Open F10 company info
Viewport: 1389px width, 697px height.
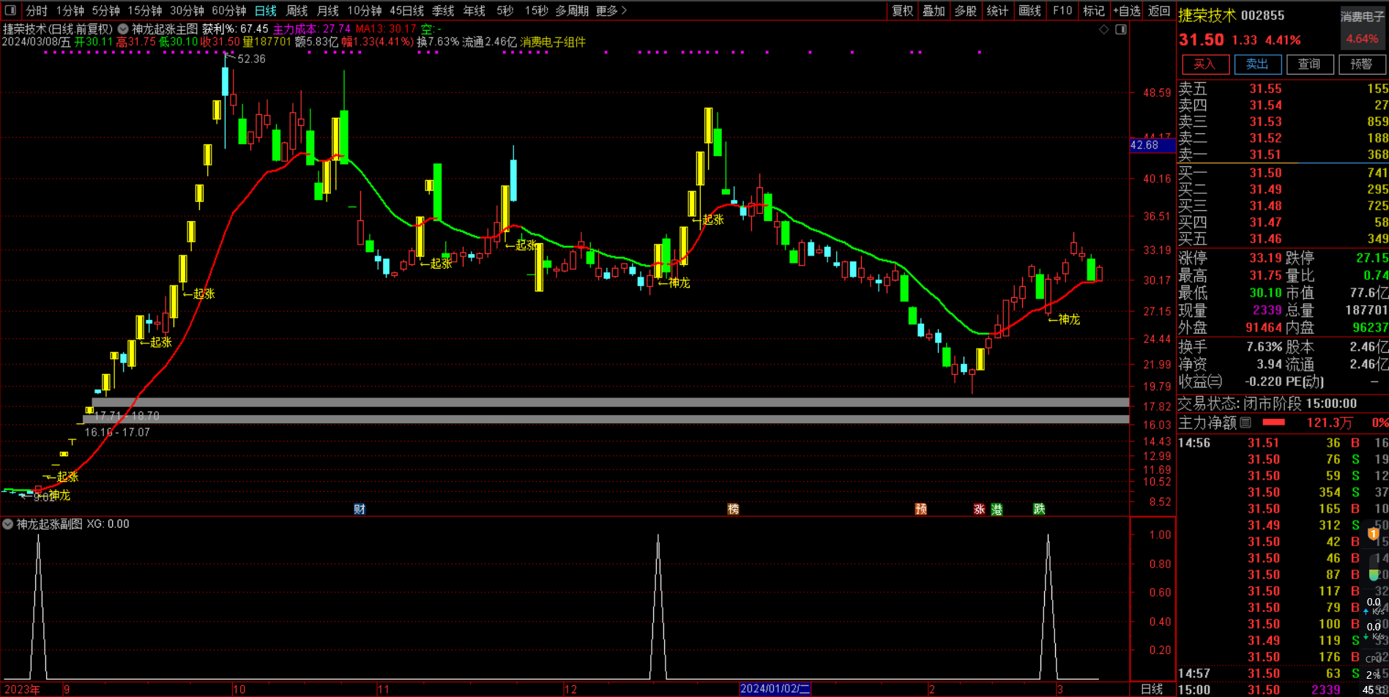pyautogui.click(x=1062, y=10)
